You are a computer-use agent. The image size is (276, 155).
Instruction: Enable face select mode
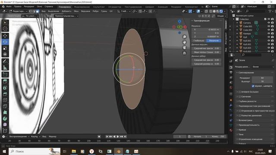(x=38, y=11)
